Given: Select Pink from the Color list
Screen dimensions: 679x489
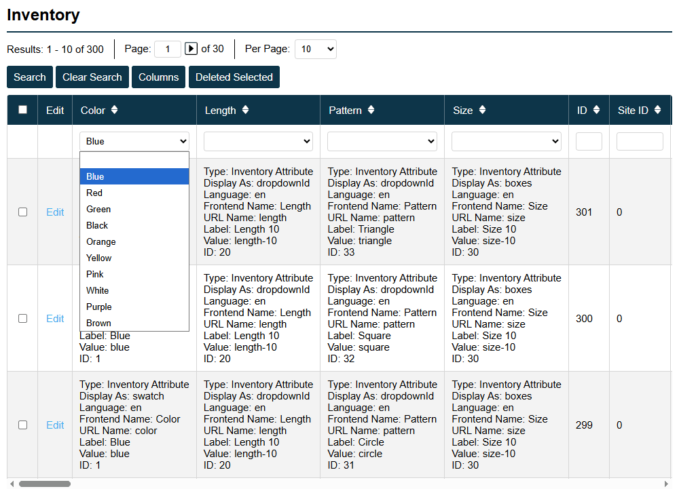Looking at the screenshot, I should pyautogui.click(x=134, y=274).
